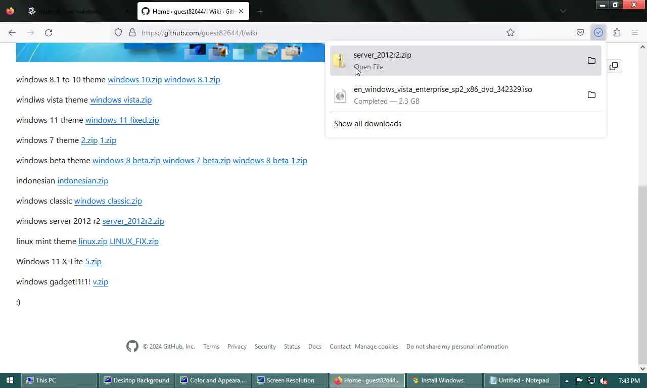Click server_2012r2.zip link on wiki page
This screenshot has width=647, height=388.
pyautogui.click(x=133, y=221)
